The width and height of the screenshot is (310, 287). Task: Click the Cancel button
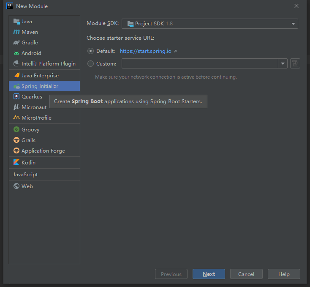246,274
